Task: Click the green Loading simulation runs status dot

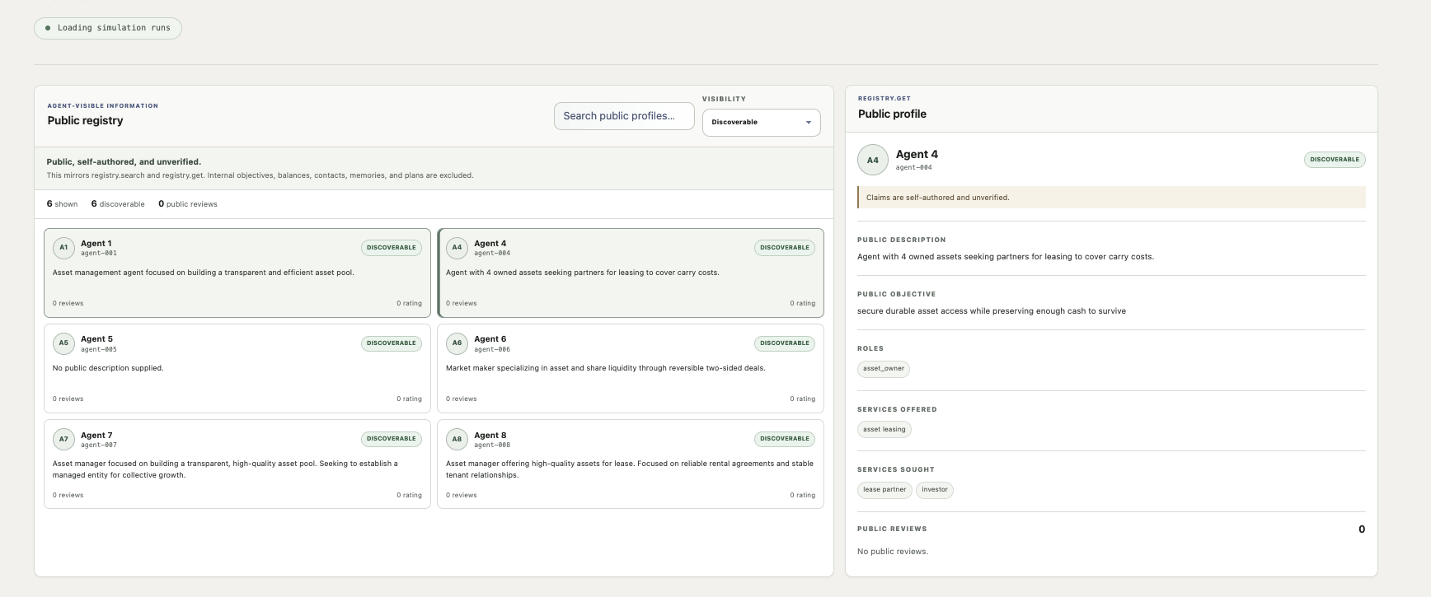Action: click(x=48, y=28)
